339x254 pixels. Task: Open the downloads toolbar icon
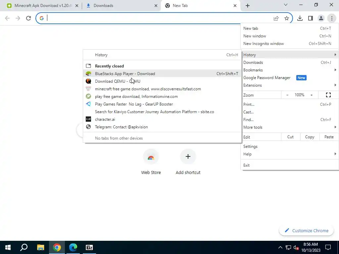pos(300,19)
